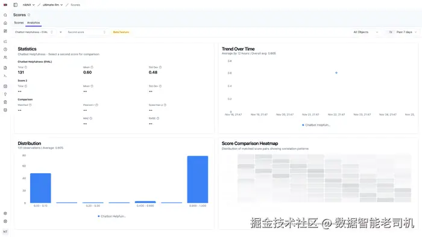Open the Past 7 days range dropdown
The image size is (422, 237).
(403, 32)
